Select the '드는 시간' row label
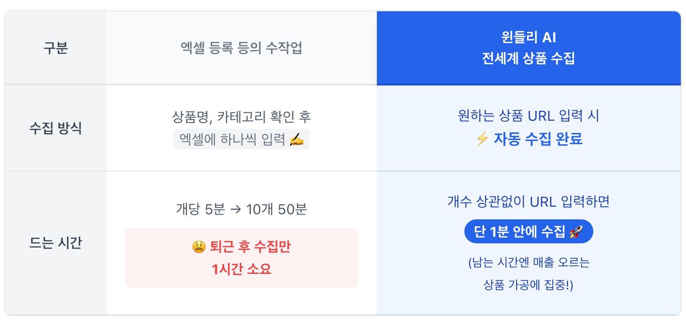This screenshot has height=326, width=686. (x=56, y=243)
